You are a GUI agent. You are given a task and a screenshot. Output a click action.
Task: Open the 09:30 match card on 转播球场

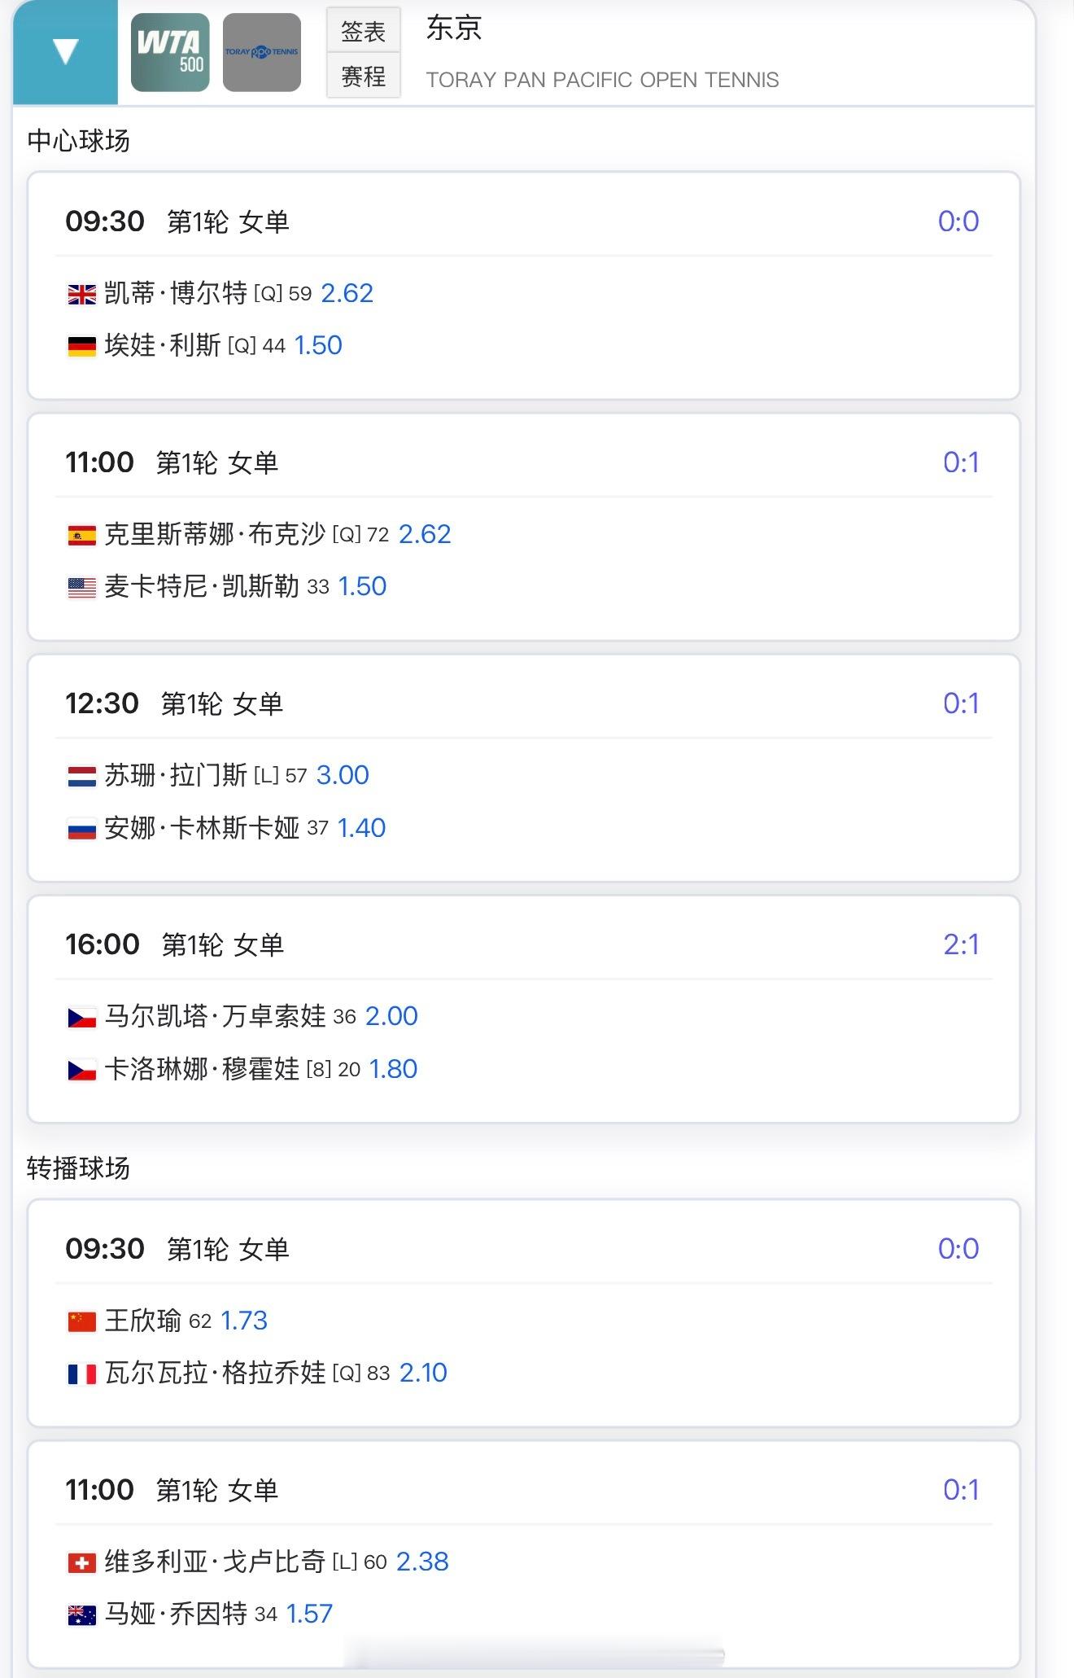524,1312
